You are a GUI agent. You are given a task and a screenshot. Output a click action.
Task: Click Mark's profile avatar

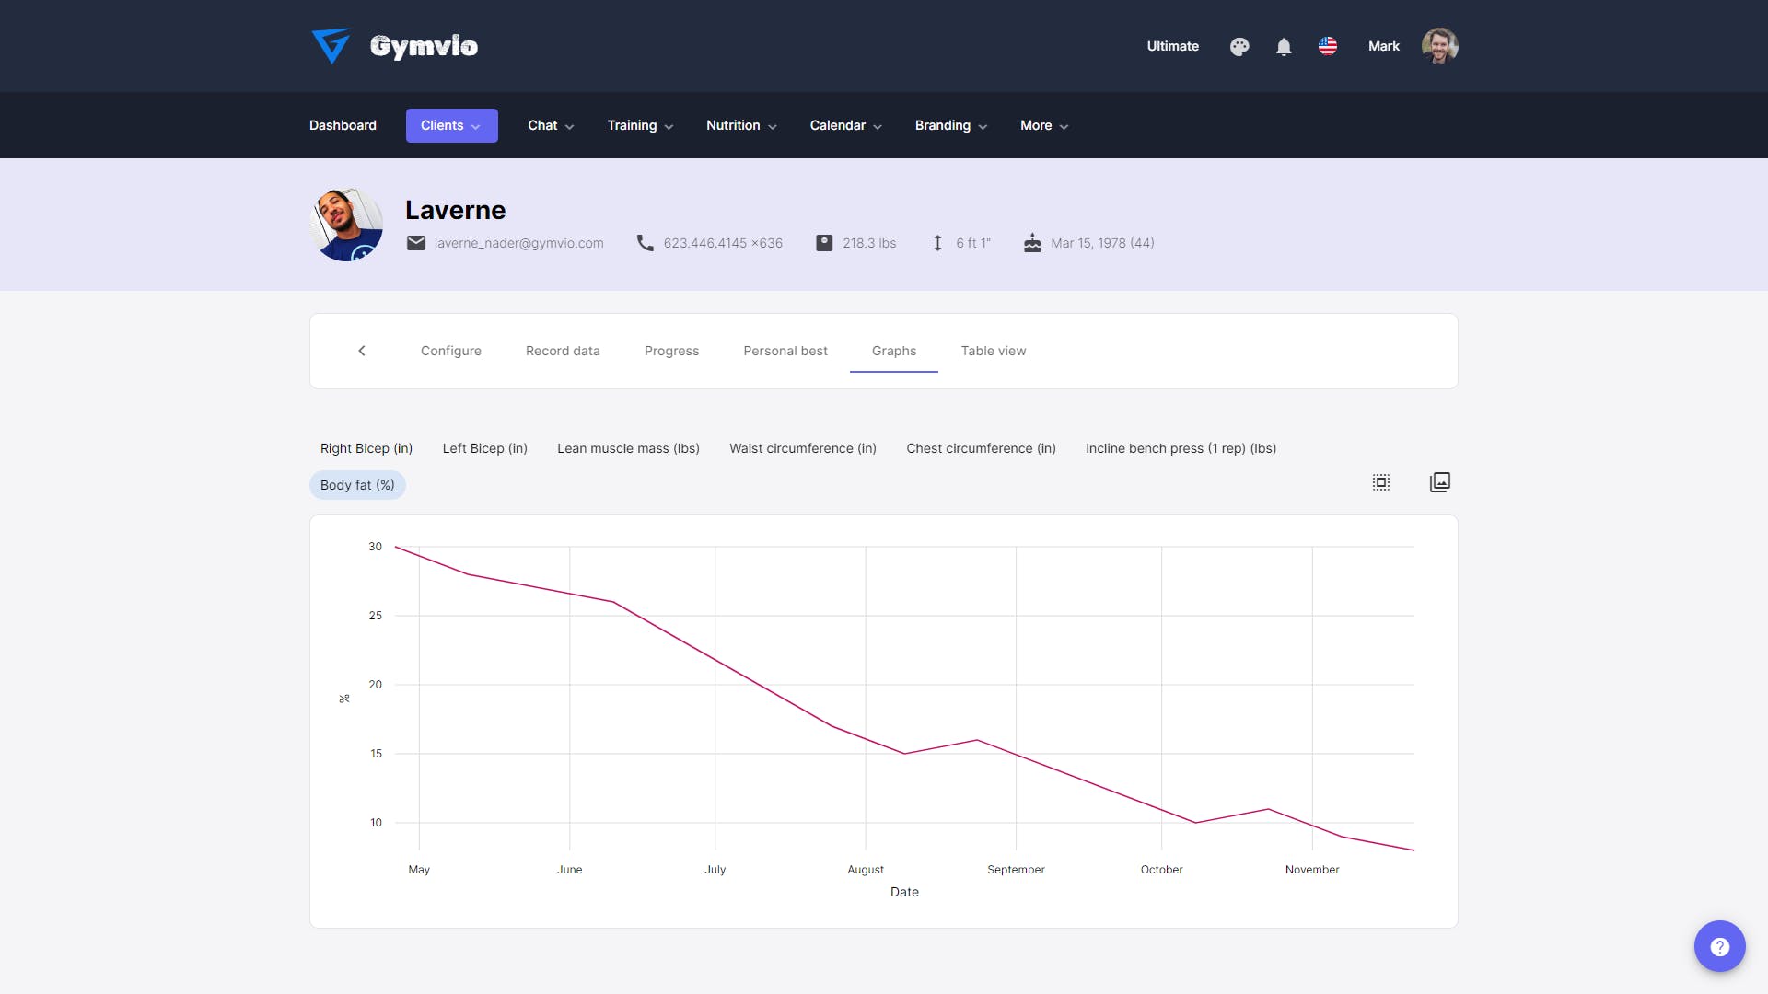[x=1440, y=46]
